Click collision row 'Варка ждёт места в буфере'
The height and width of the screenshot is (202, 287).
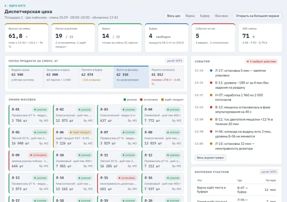click(236, 190)
